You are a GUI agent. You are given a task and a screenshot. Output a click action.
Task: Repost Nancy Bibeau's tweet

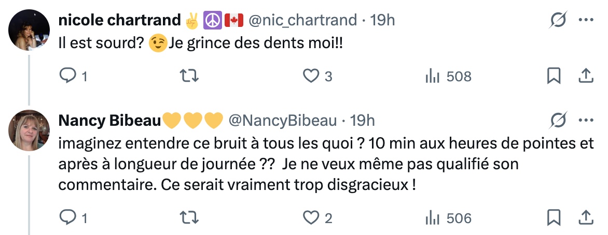[x=189, y=218]
